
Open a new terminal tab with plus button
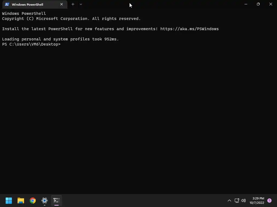pos(73,4)
